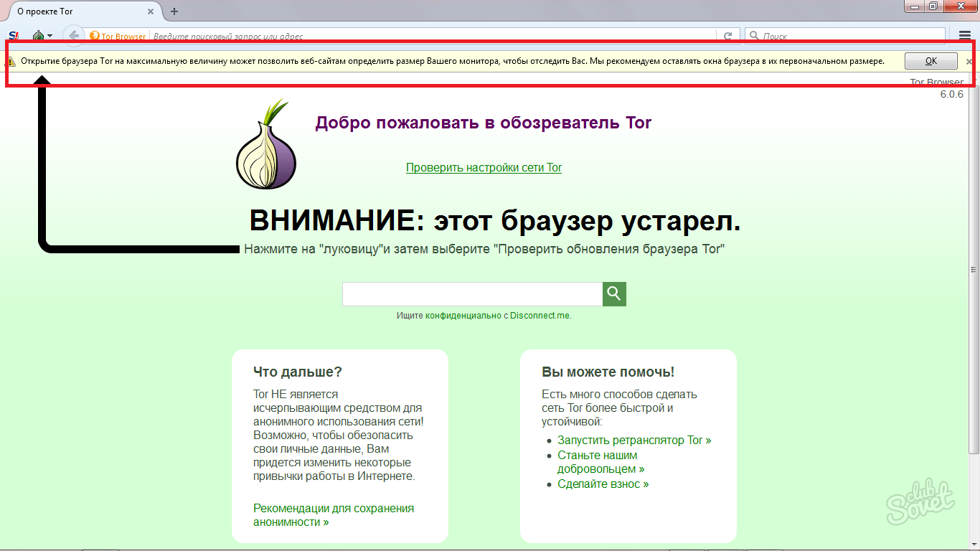Open "Рекомендации для сохранения анонимности" link
This screenshot has height=551, width=980.
(334, 515)
